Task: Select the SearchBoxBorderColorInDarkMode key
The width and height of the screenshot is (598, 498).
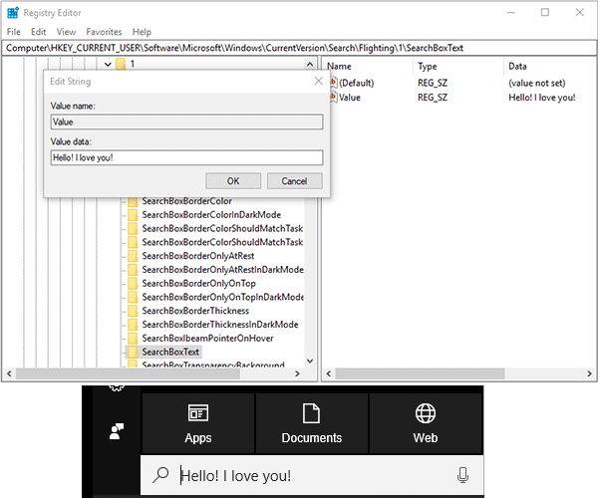Action: tap(211, 215)
